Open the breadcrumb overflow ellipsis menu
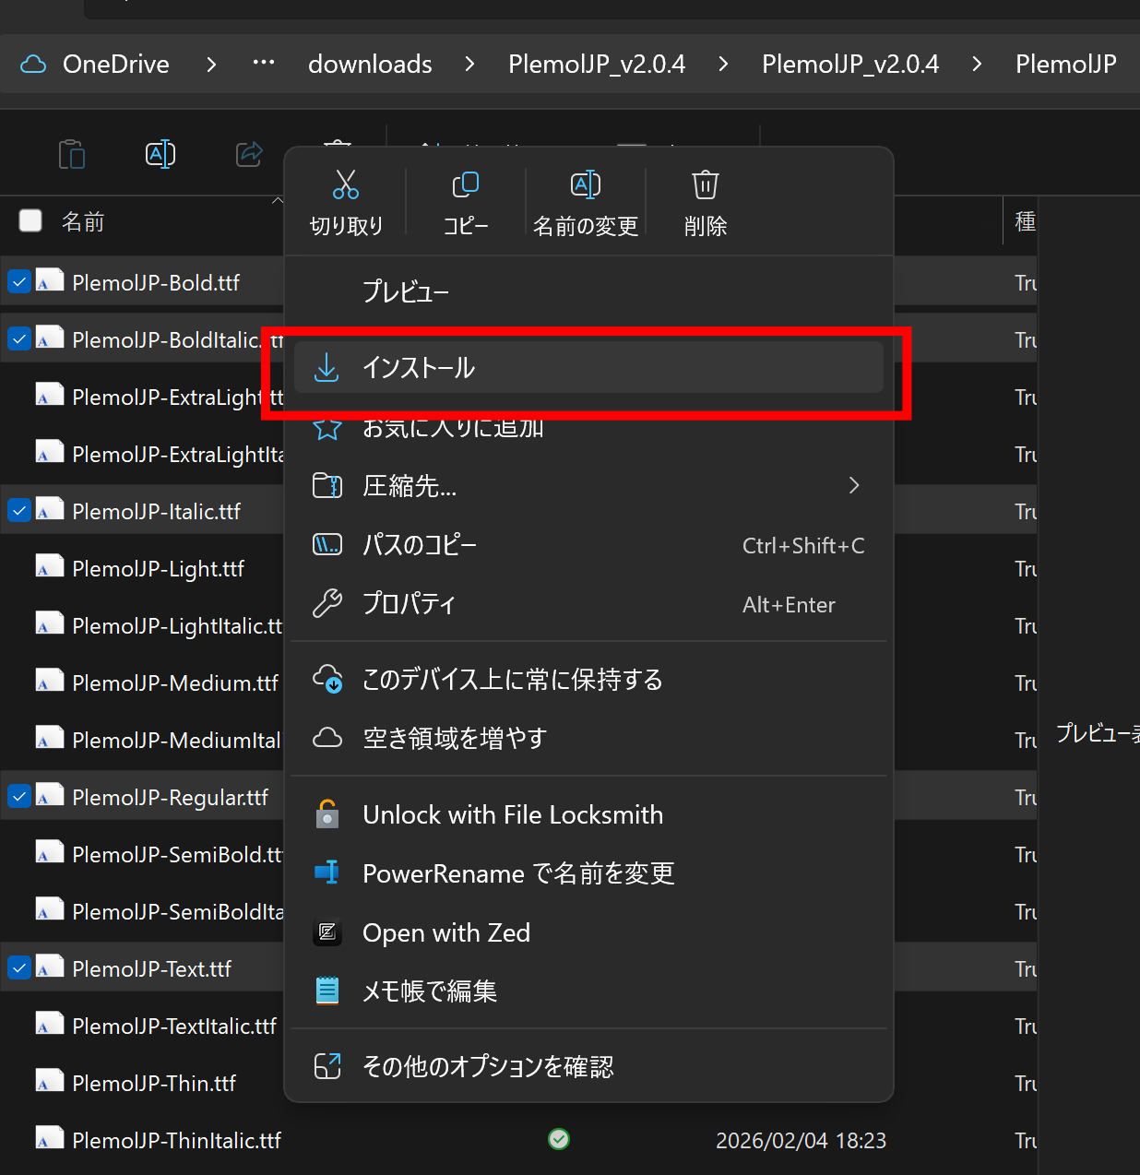Image resolution: width=1140 pixels, height=1175 pixels. coord(263,64)
